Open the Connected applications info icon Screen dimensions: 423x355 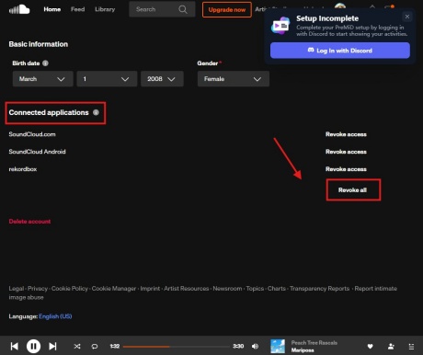click(x=96, y=112)
